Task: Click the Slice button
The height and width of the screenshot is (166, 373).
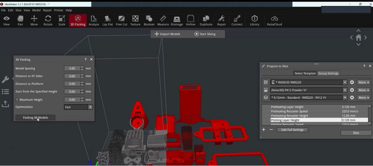Action: [x=356, y=133]
